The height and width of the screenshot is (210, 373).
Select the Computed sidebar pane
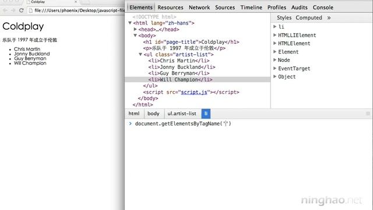pos(309,17)
